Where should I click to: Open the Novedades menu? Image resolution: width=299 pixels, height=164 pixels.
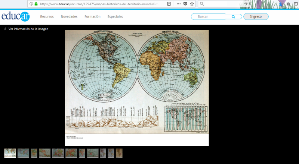point(69,16)
